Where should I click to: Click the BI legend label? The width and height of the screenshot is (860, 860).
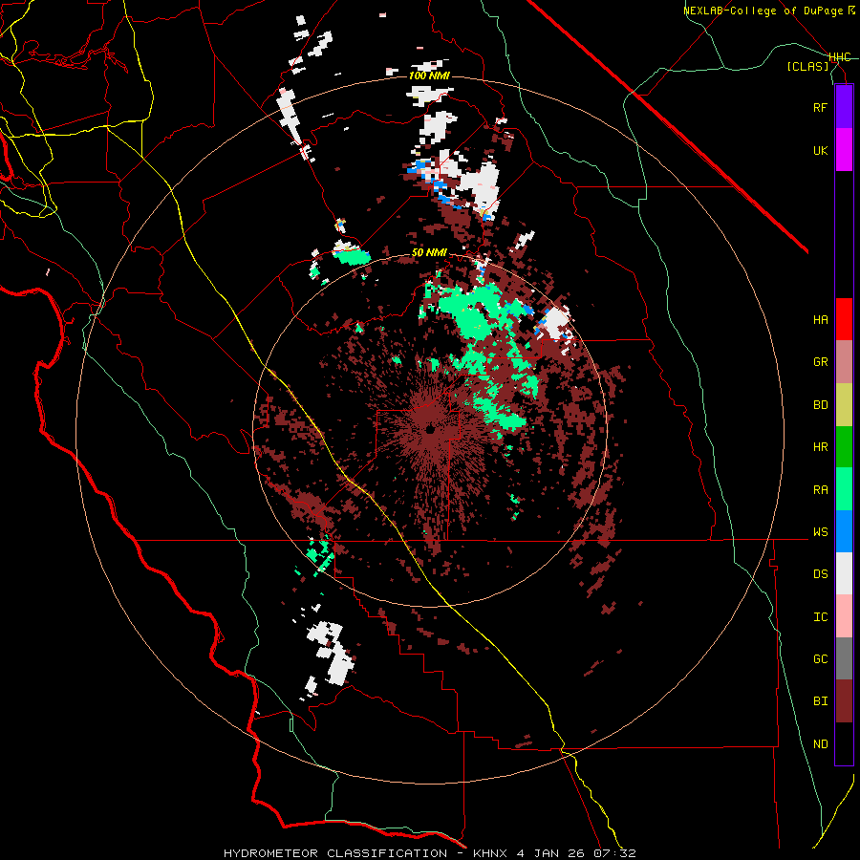[820, 701]
